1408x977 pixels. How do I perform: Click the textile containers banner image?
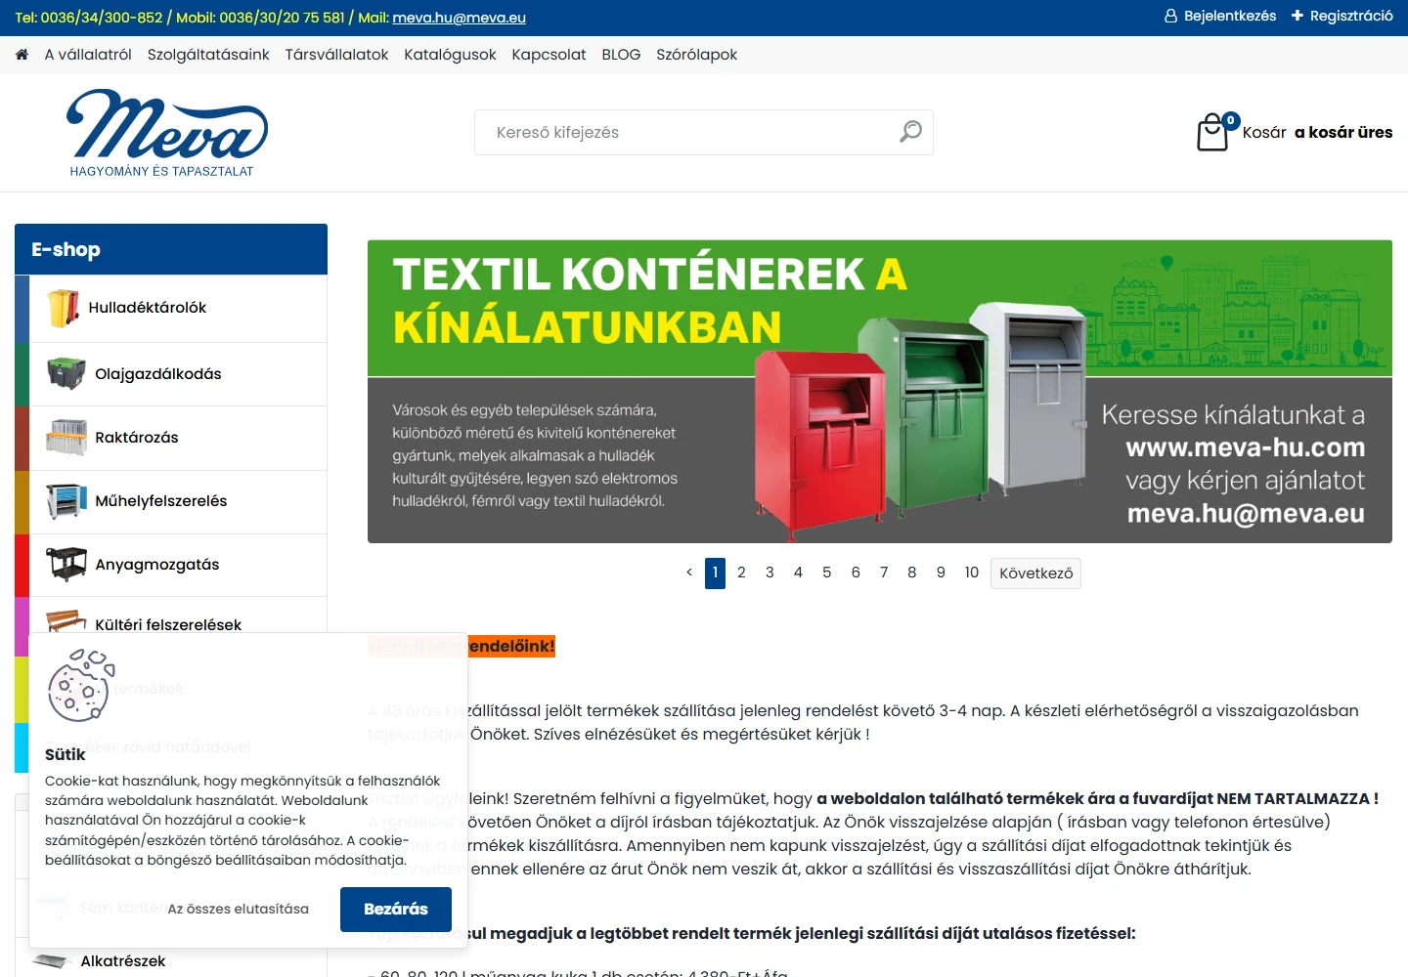[880, 392]
